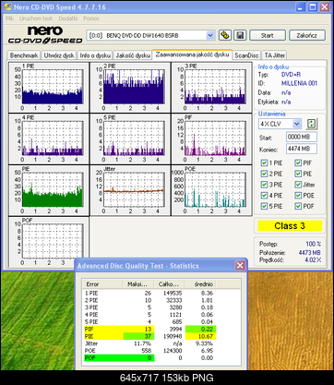Click the MILLENIA 001 disc ID
The height and width of the screenshot is (385, 334).
[299, 83]
